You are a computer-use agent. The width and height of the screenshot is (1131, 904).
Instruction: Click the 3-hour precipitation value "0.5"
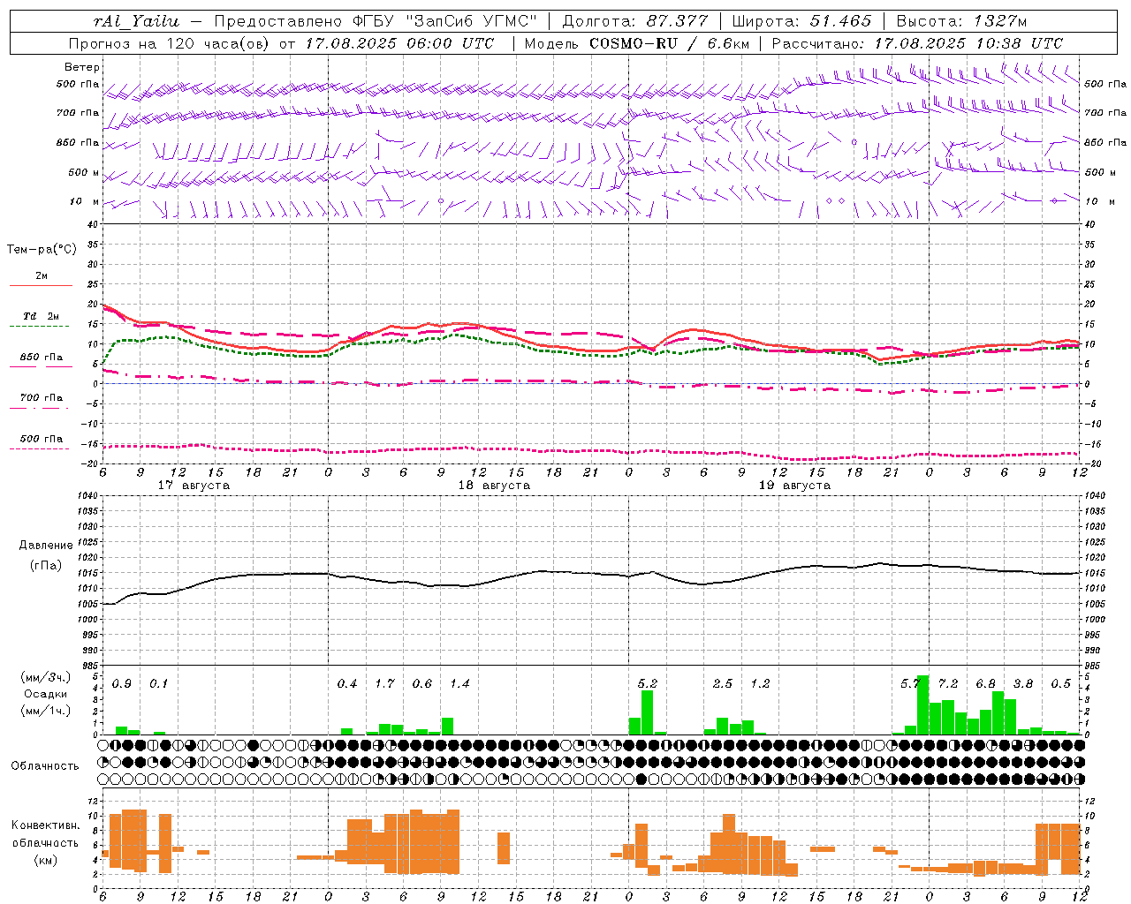pos(1060,683)
